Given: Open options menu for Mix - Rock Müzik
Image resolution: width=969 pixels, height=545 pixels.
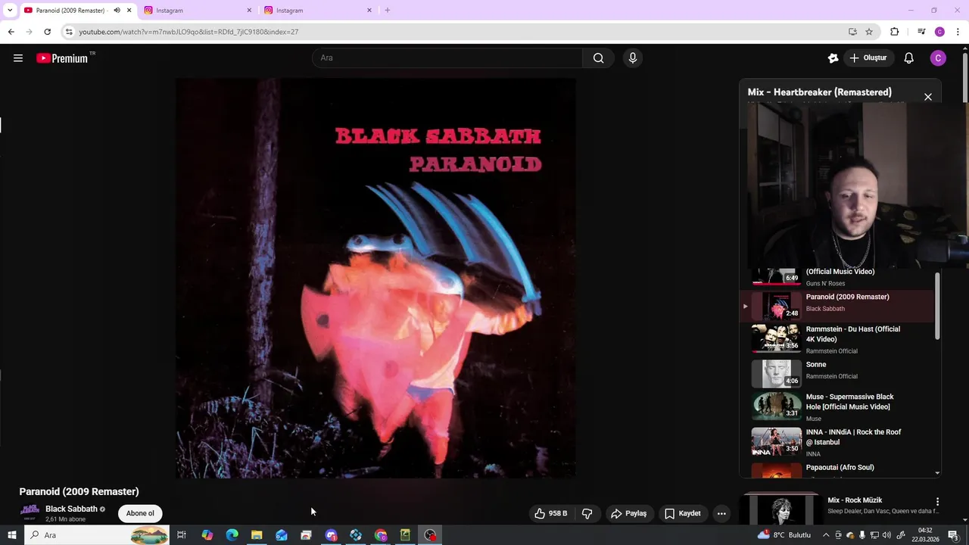Looking at the screenshot, I should [937, 502].
